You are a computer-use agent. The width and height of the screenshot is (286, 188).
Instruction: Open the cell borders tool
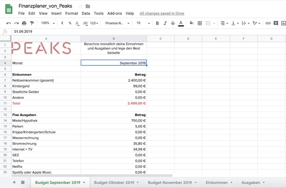click(200, 23)
